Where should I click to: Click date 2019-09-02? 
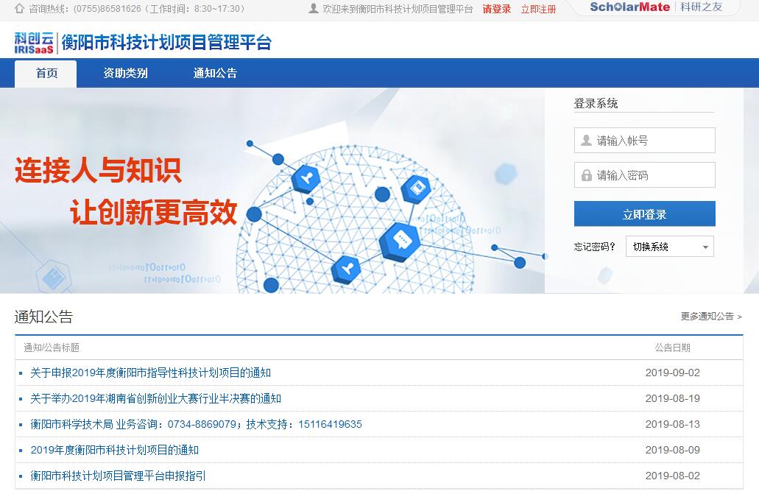[x=672, y=373]
